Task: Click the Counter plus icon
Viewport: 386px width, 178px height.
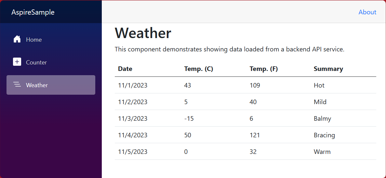Action: coord(17,62)
